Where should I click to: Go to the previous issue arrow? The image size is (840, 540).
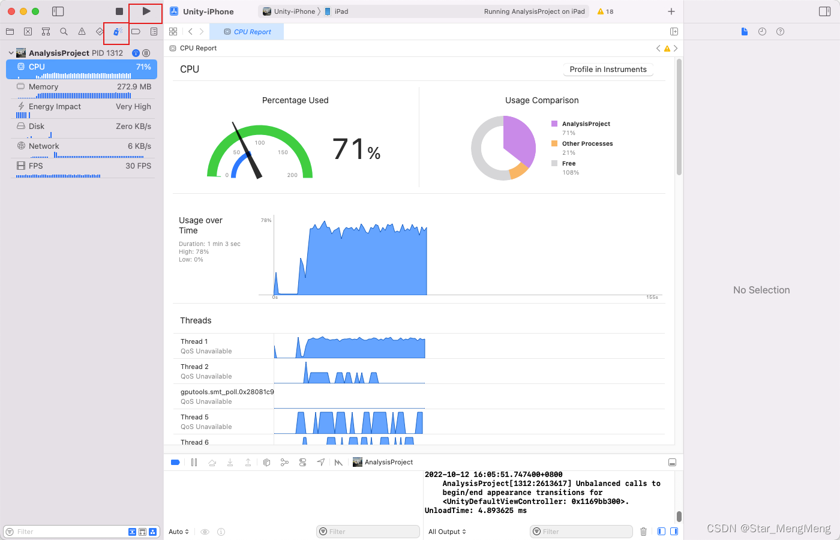point(658,48)
